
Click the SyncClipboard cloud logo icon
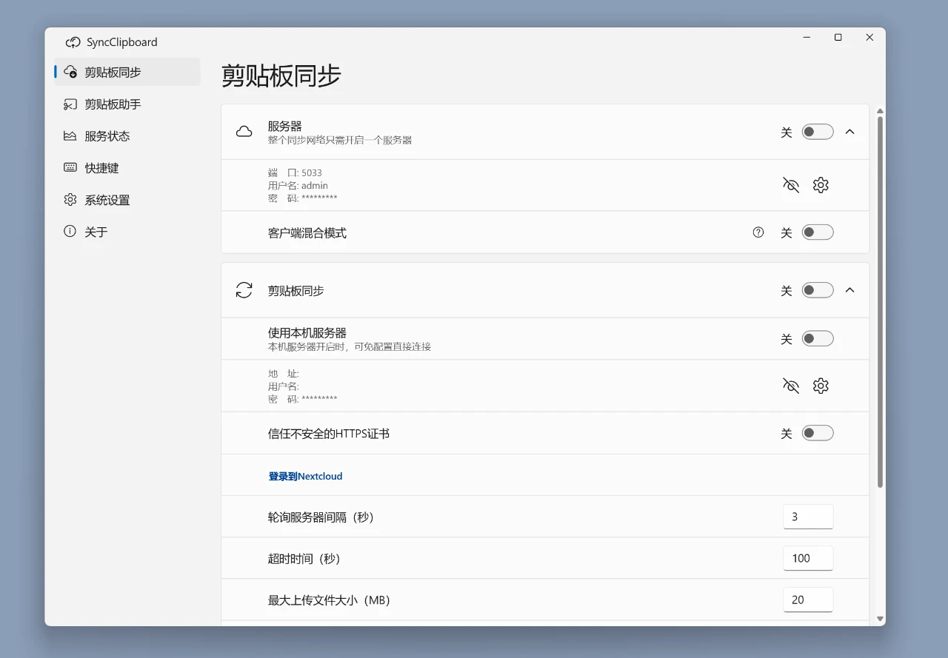73,42
